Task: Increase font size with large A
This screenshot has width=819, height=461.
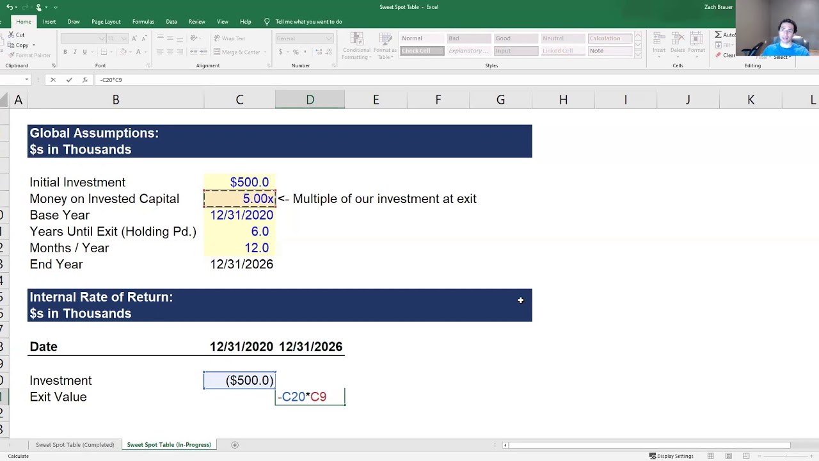Action: 134,38
